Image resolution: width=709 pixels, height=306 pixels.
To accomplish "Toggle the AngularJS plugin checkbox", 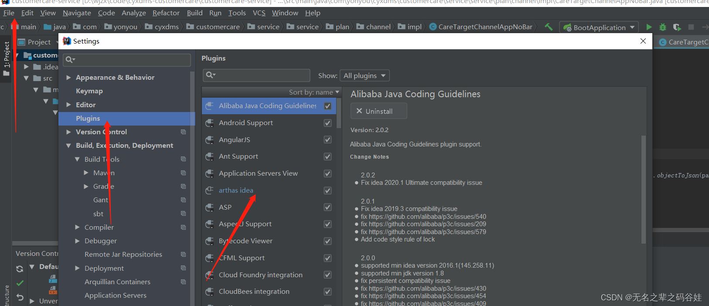I will click(327, 140).
